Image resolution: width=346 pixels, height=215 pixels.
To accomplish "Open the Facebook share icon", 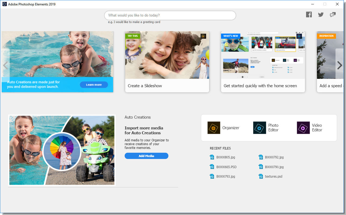I will pyautogui.click(x=309, y=15).
